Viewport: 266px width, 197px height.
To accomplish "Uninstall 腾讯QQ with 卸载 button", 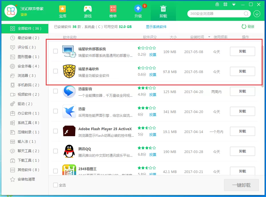I will pyautogui.click(x=243, y=151).
